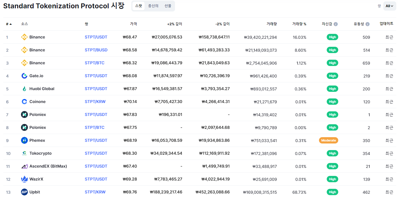Open the AscendEX (BitMax) name link

[48, 166]
